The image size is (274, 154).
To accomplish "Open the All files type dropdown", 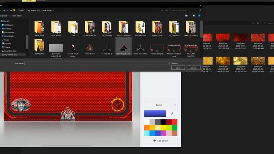I will (x=185, y=63).
